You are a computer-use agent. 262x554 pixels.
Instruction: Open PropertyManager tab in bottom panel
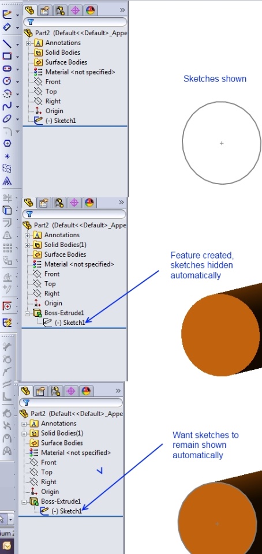tap(40, 391)
